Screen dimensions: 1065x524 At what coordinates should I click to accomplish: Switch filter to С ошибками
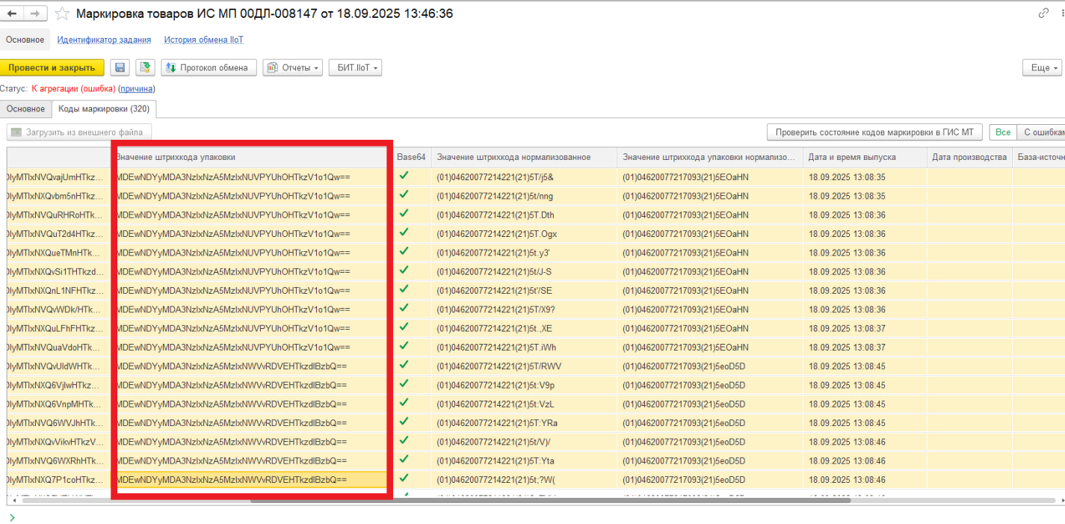point(1043,132)
